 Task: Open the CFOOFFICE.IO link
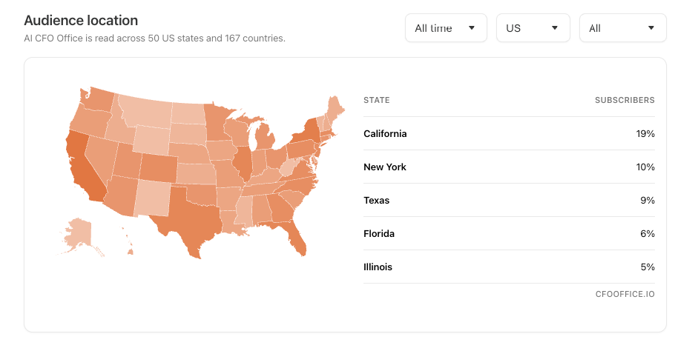625,294
